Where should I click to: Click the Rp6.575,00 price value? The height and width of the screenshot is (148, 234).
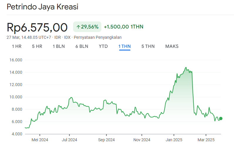[x=37, y=27]
